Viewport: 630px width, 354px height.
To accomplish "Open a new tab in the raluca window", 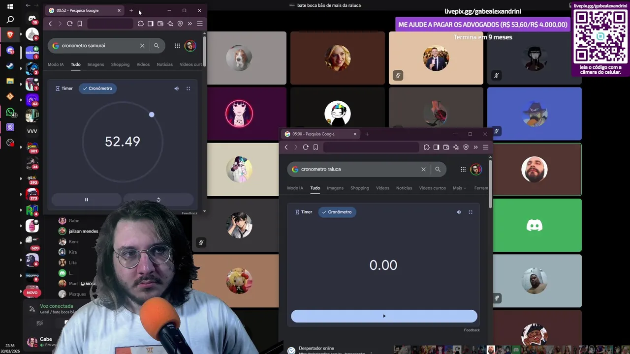I will point(367,134).
